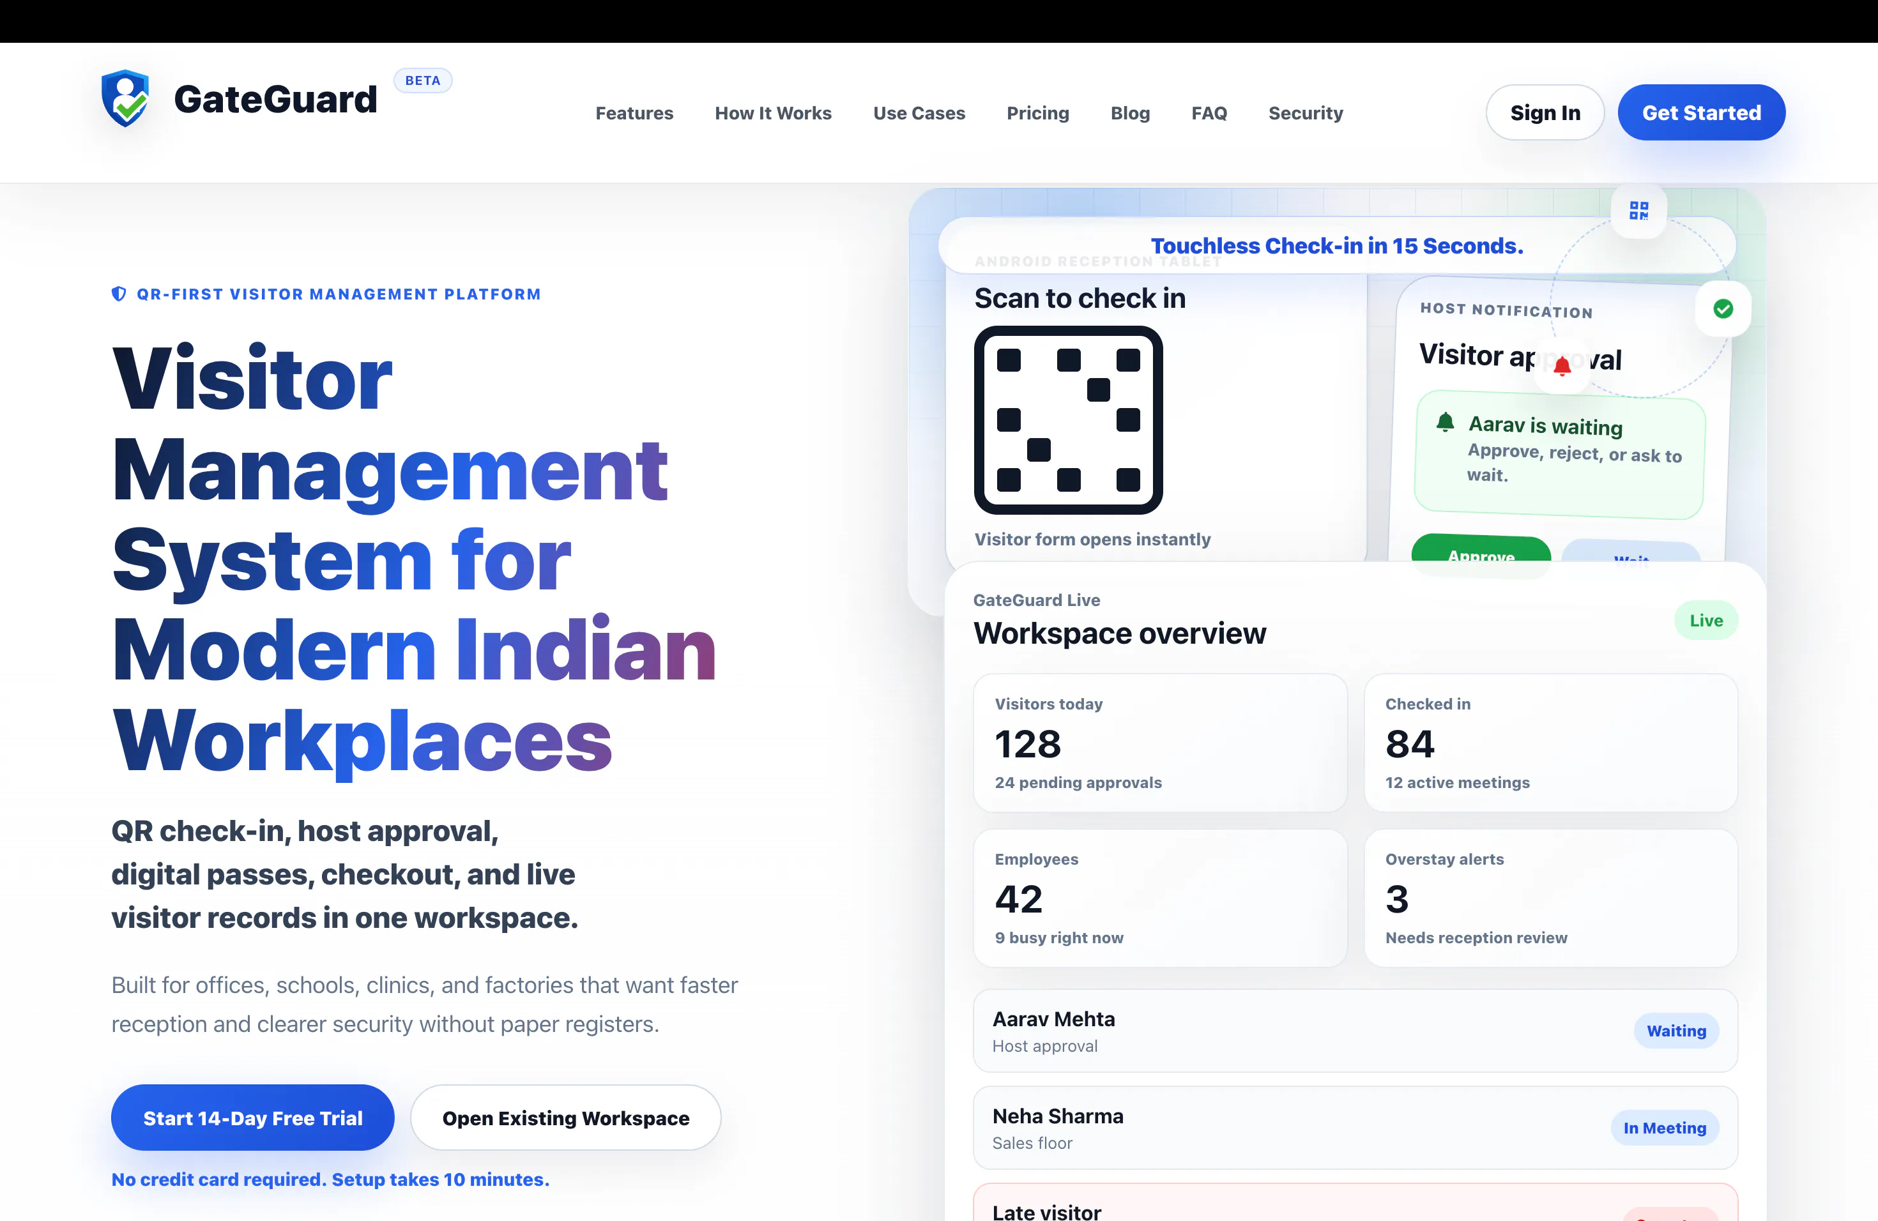Select the Neha Sharma visitor row
The image size is (1878, 1221).
tap(1355, 1128)
